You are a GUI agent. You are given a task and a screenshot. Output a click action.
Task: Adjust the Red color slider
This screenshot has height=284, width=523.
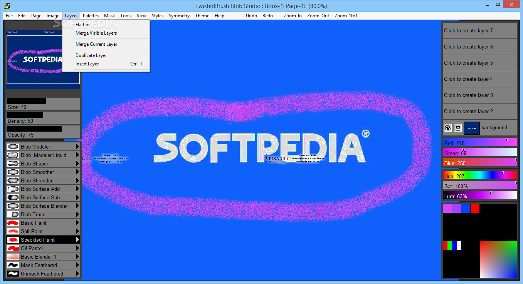coord(479,142)
